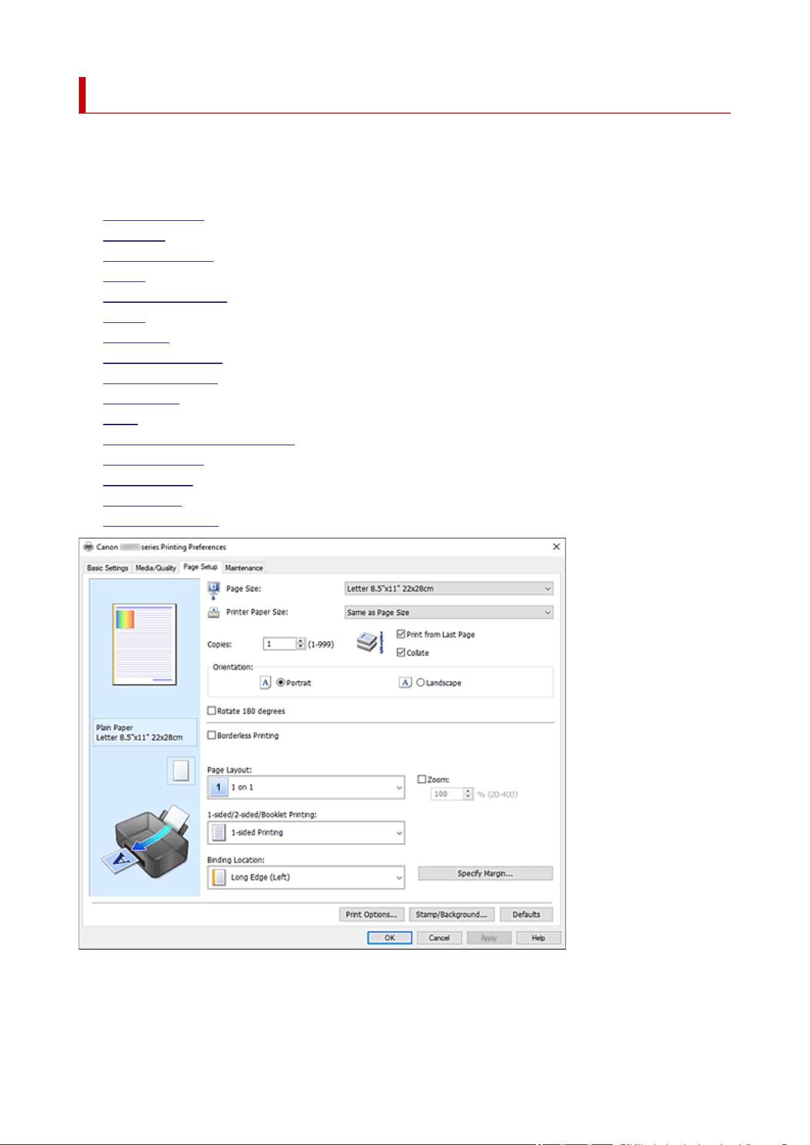Image resolution: width=810 pixels, height=1145 pixels.
Task: Toggle the Collate checkbox
Action: (x=401, y=653)
